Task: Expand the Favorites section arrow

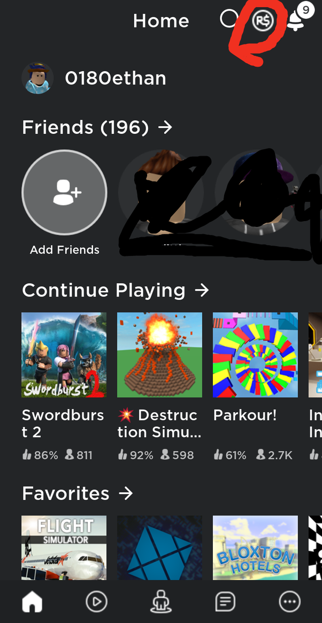Action: pyautogui.click(x=126, y=493)
